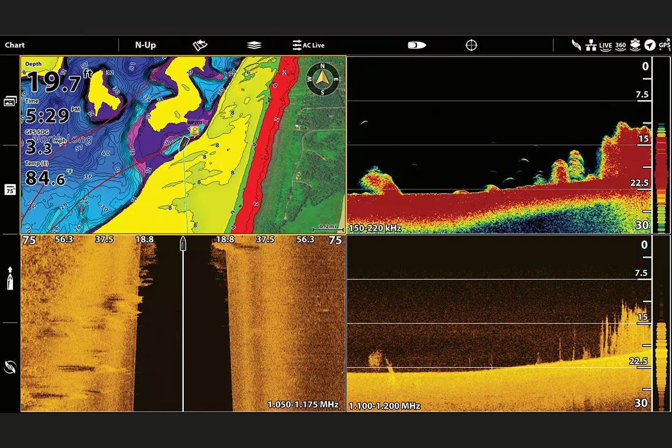Tap the navigation arrow status icon
Viewport: 672px width, 448px height.
tap(650, 45)
